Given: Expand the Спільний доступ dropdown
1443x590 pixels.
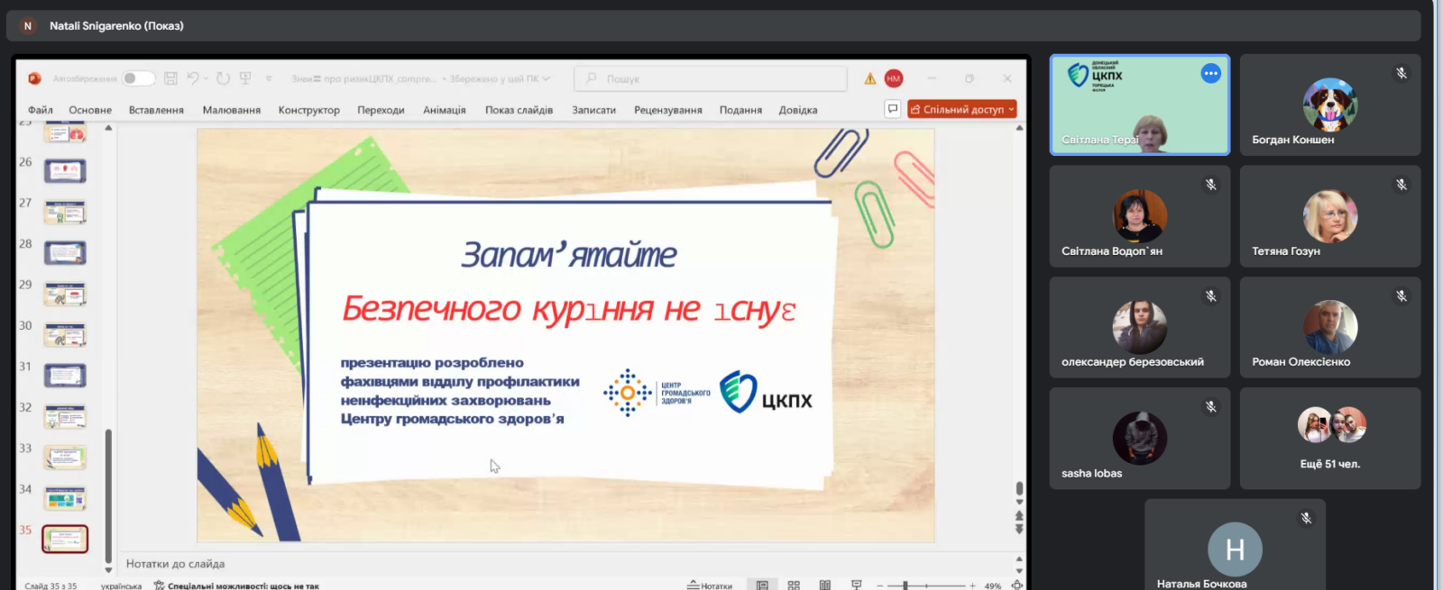Looking at the screenshot, I should pyautogui.click(x=1011, y=109).
